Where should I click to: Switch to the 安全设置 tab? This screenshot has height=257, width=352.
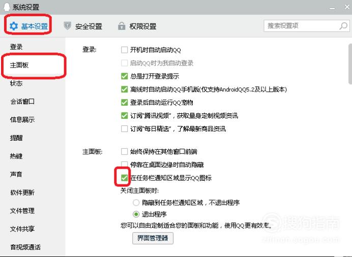pyautogui.click(x=83, y=26)
